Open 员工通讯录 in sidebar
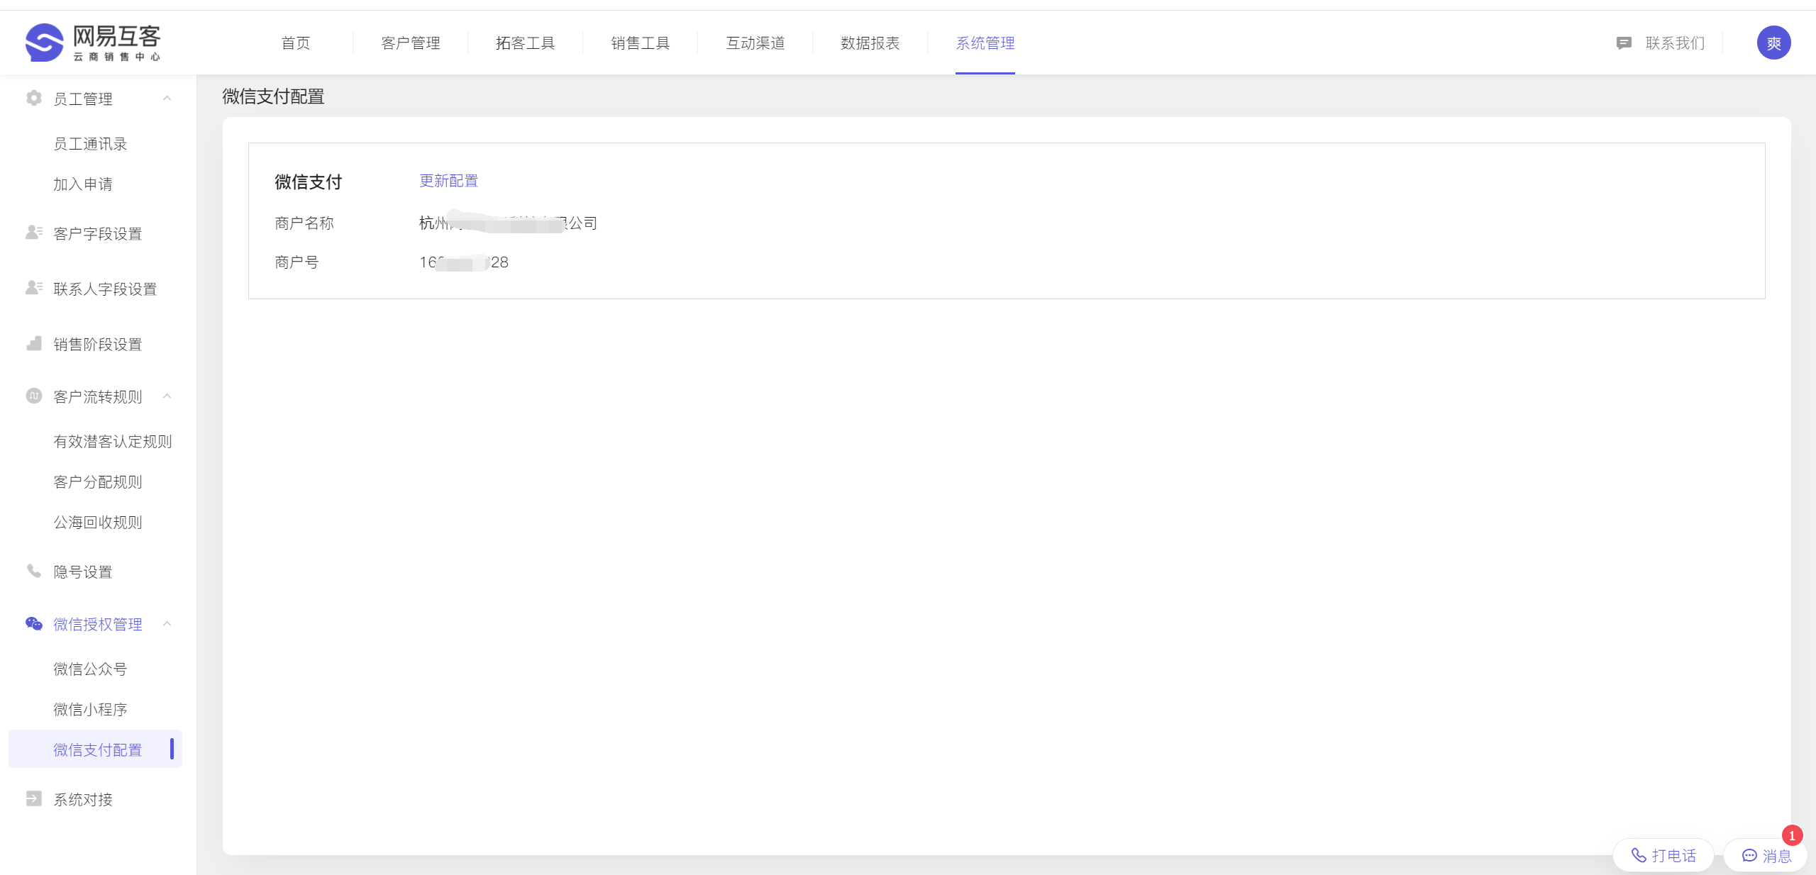 click(90, 144)
